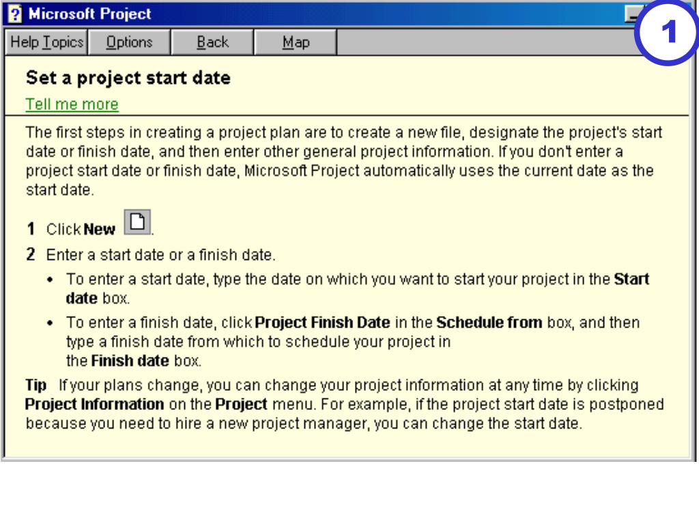
Task: Click the circled number 1 badge
Action: [x=666, y=32]
